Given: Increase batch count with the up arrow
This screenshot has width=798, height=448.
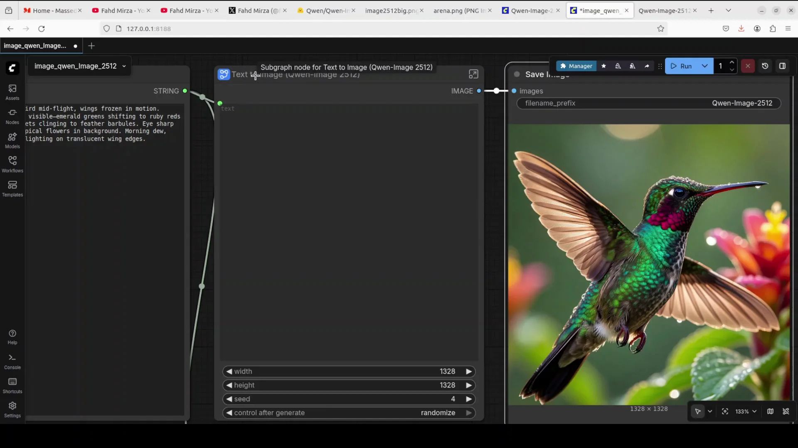Looking at the screenshot, I should [x=732, y=62].
